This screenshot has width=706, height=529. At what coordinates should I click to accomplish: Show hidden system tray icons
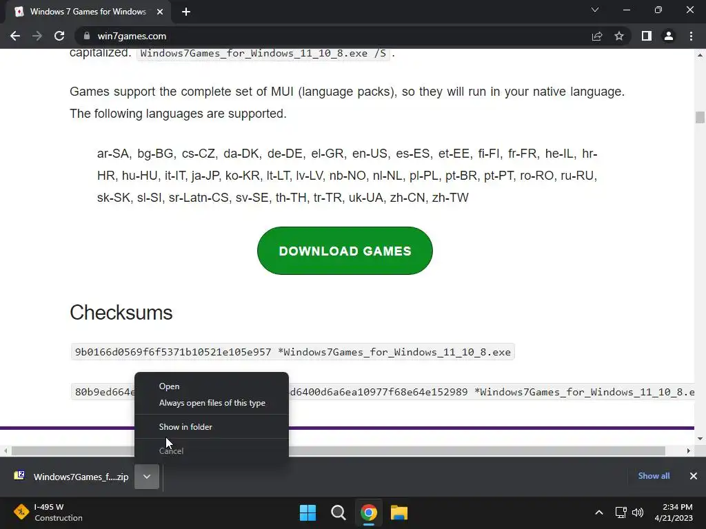599,512
